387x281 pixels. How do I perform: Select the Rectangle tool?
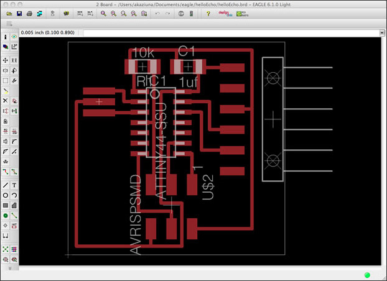[x=6, y=205]
